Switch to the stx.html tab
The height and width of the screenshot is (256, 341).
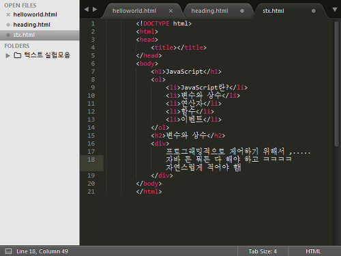273,11
